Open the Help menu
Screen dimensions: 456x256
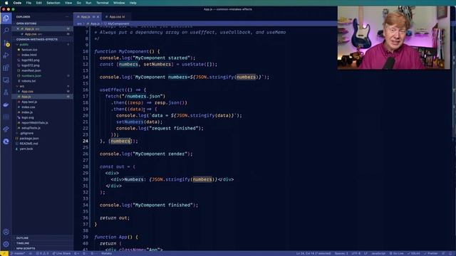tap(133, 3)
